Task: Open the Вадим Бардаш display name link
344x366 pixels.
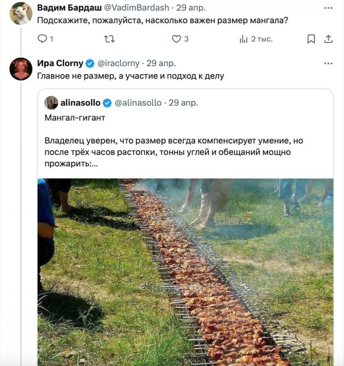Action: coord(68,8)
